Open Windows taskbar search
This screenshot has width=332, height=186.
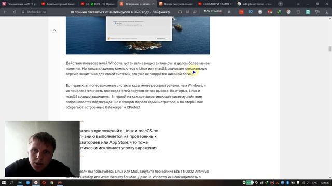pos(11,182)
